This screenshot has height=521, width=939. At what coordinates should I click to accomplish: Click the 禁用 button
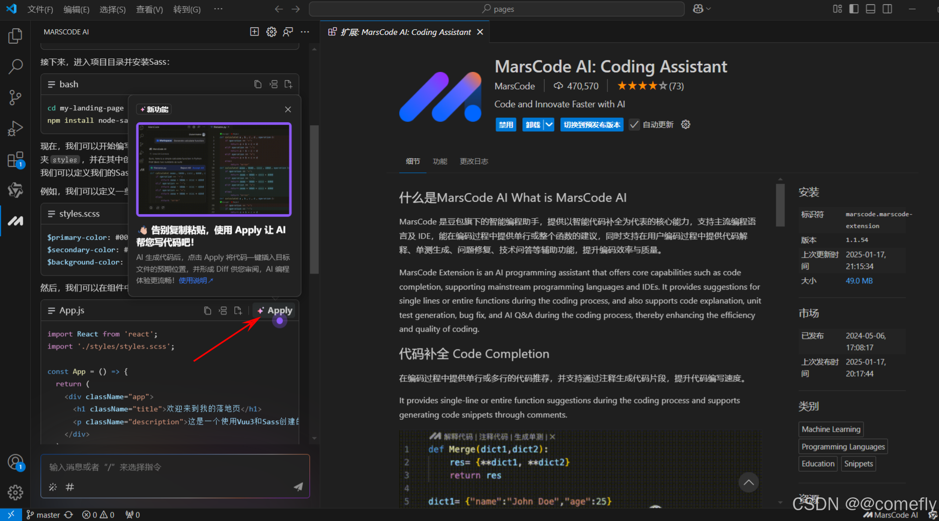tap(506, 125)
